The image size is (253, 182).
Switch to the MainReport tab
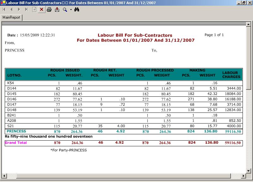[11, 17]
